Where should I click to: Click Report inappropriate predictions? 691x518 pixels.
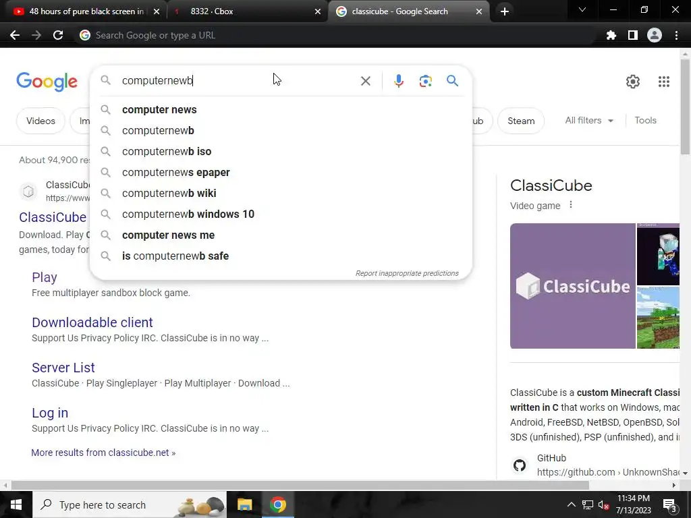pyautogui.click(x=407, y=274)
